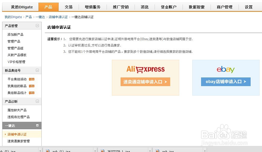Open 管理产品 in the sidebar
Viewport: 262px width, 152px height.
pyautogui.click(x=14, y=41)
